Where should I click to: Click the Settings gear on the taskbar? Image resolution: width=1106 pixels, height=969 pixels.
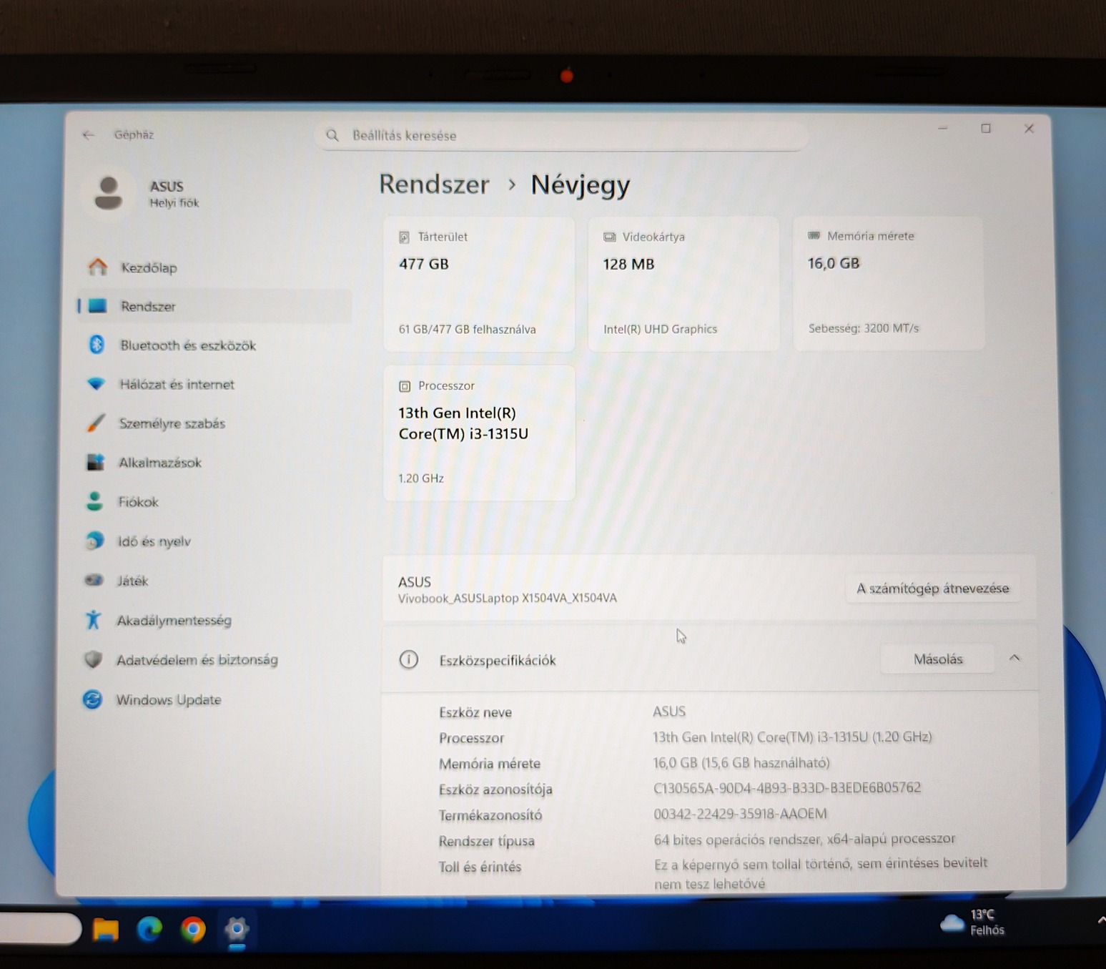coord(237,930)
